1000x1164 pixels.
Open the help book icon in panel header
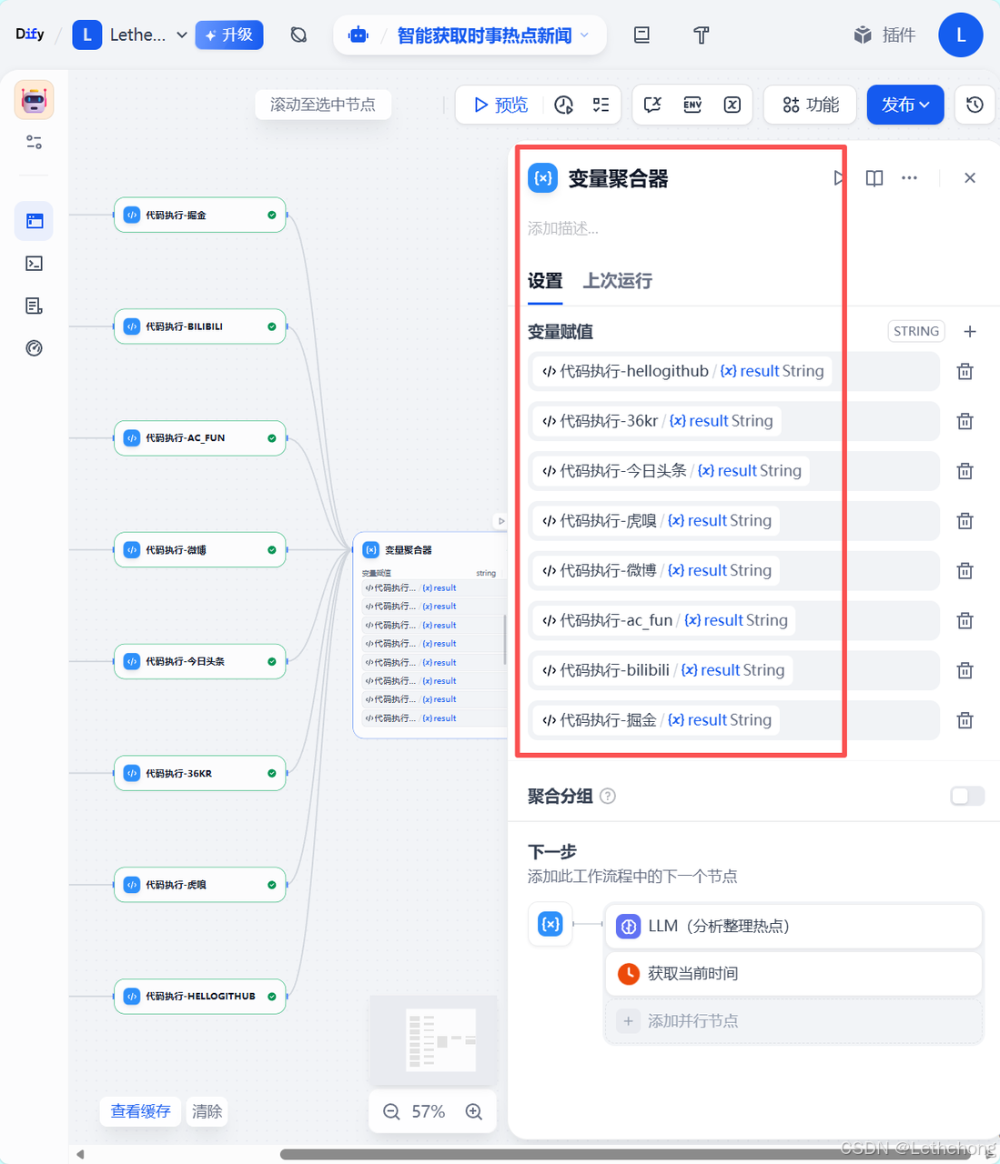(x=874, y=178)
